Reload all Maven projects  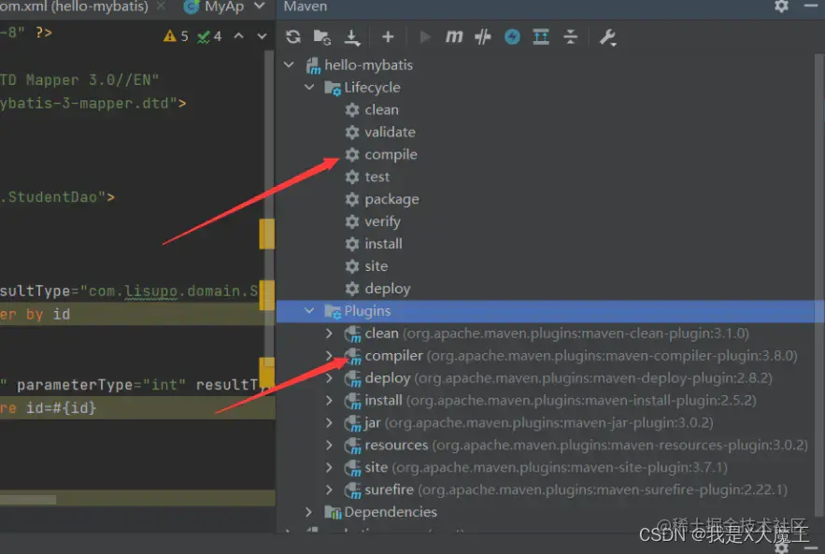point(293,36)
